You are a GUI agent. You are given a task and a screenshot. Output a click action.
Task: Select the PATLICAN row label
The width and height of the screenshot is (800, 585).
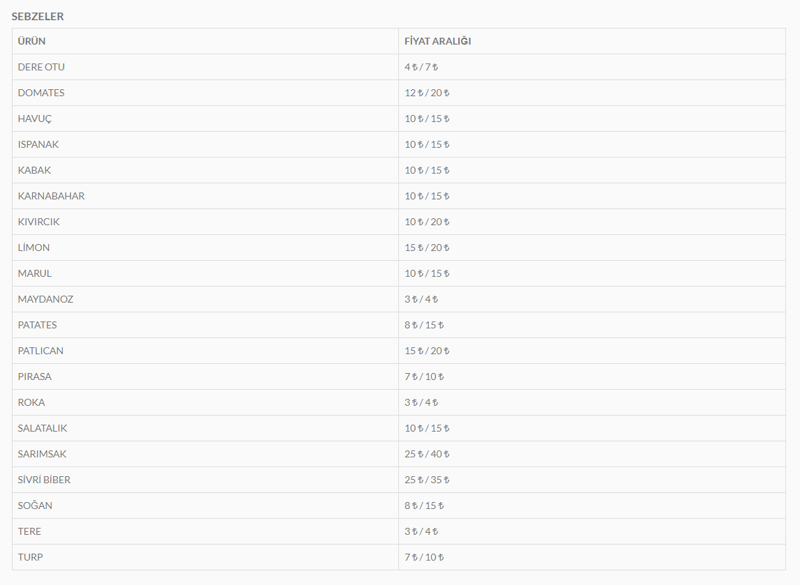(x=41, y=351)
